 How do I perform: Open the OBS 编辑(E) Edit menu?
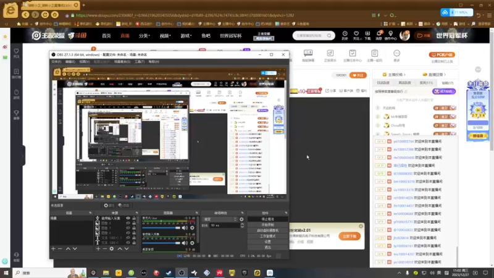click(x=70, y=62)
